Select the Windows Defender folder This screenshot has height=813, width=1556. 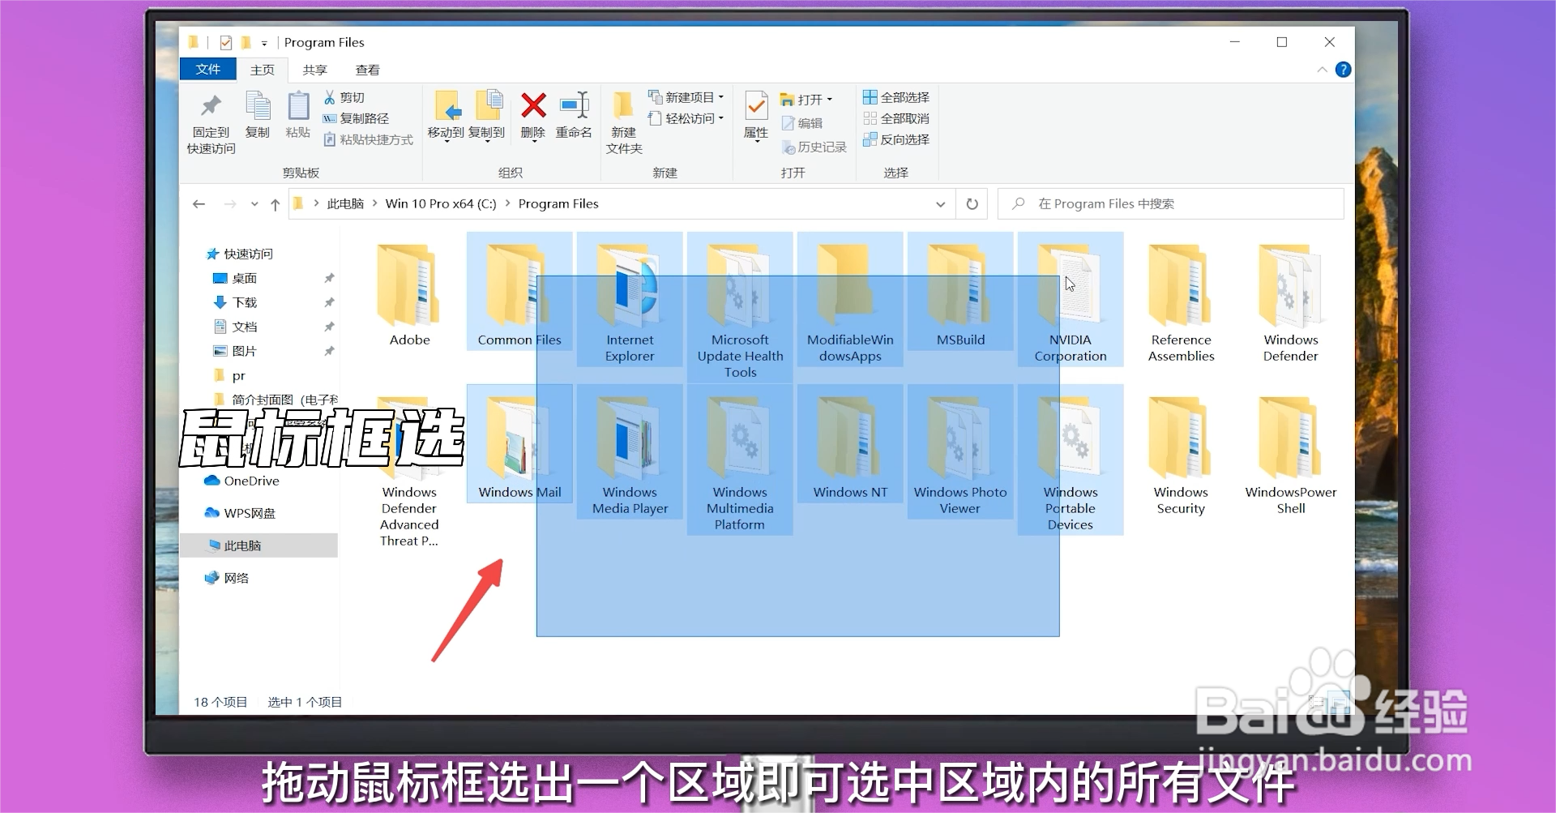(x=1291, y=303)
